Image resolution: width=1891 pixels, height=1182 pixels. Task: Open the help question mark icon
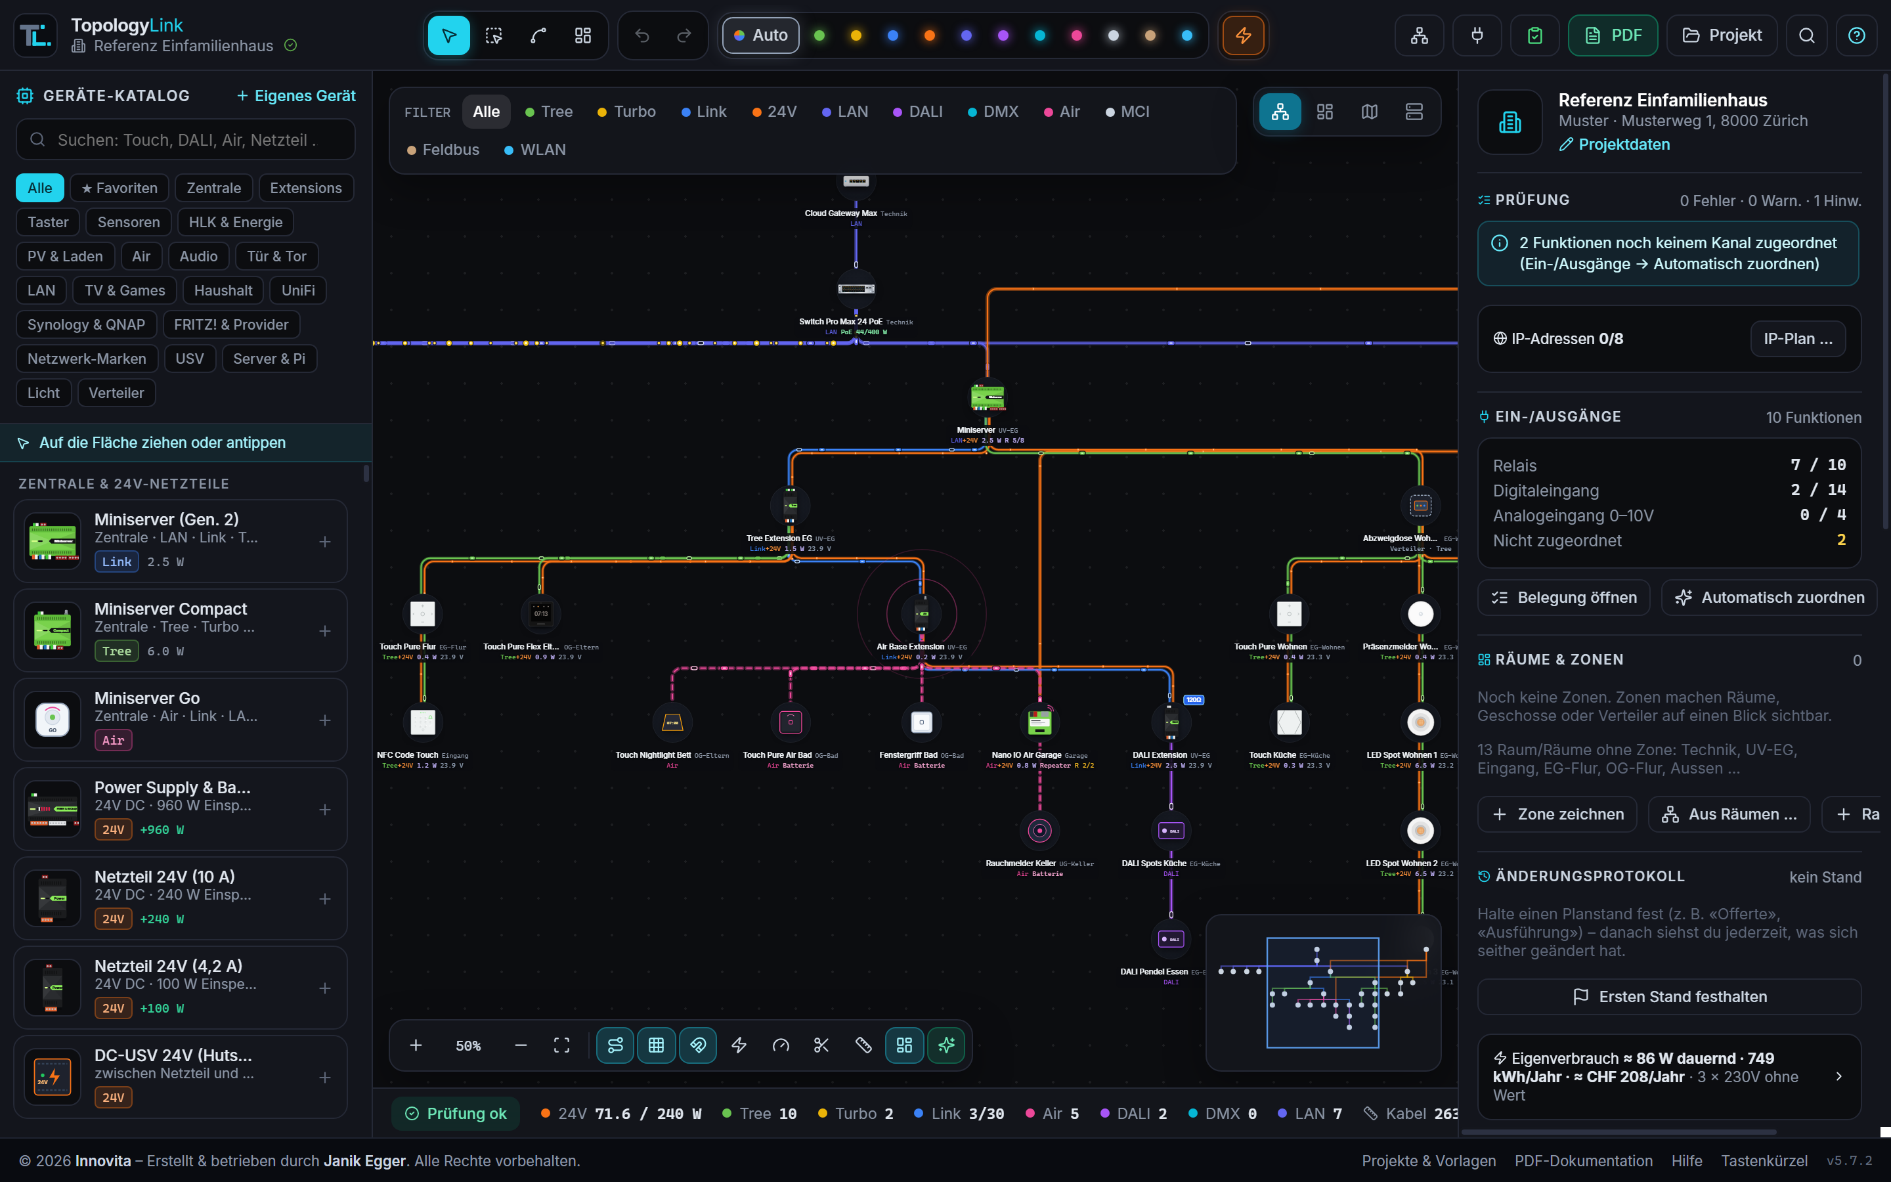(x=1857, y=36)
